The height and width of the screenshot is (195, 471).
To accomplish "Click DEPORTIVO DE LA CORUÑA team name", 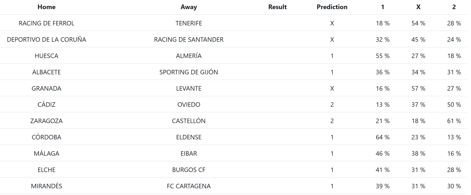I will pos(47,39).
